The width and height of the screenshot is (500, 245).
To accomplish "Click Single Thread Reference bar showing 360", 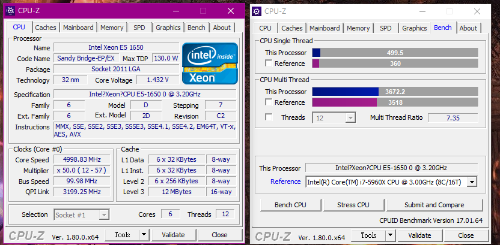I will [x=395, y=63].
